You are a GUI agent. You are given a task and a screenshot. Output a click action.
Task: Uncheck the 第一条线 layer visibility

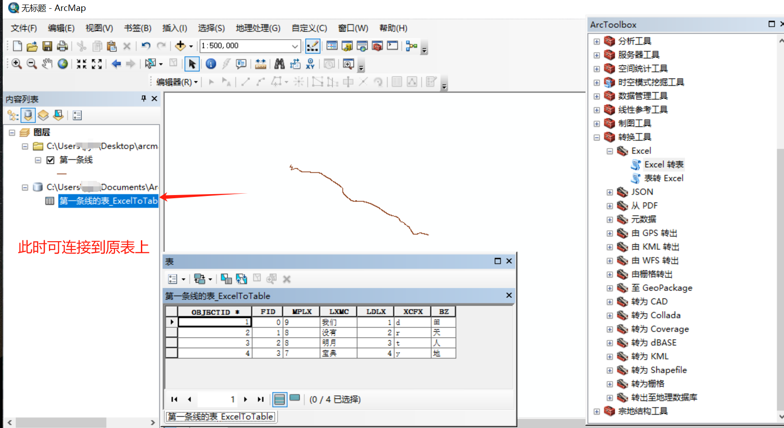point(50,160)
